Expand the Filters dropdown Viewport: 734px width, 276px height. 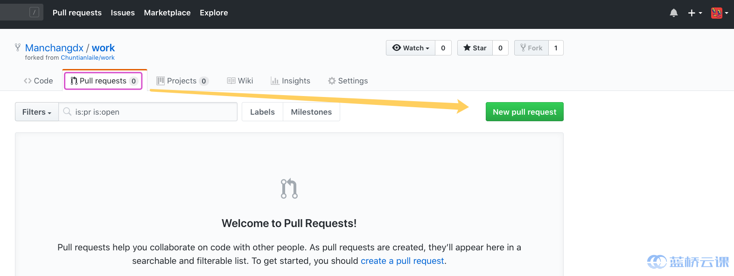[37, 112]
